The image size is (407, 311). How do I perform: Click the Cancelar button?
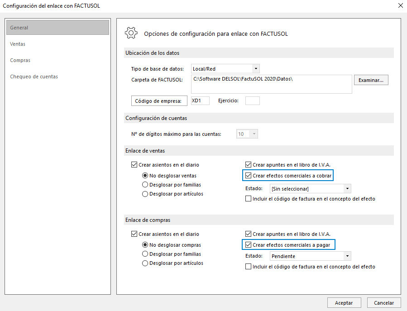[383, 303]
